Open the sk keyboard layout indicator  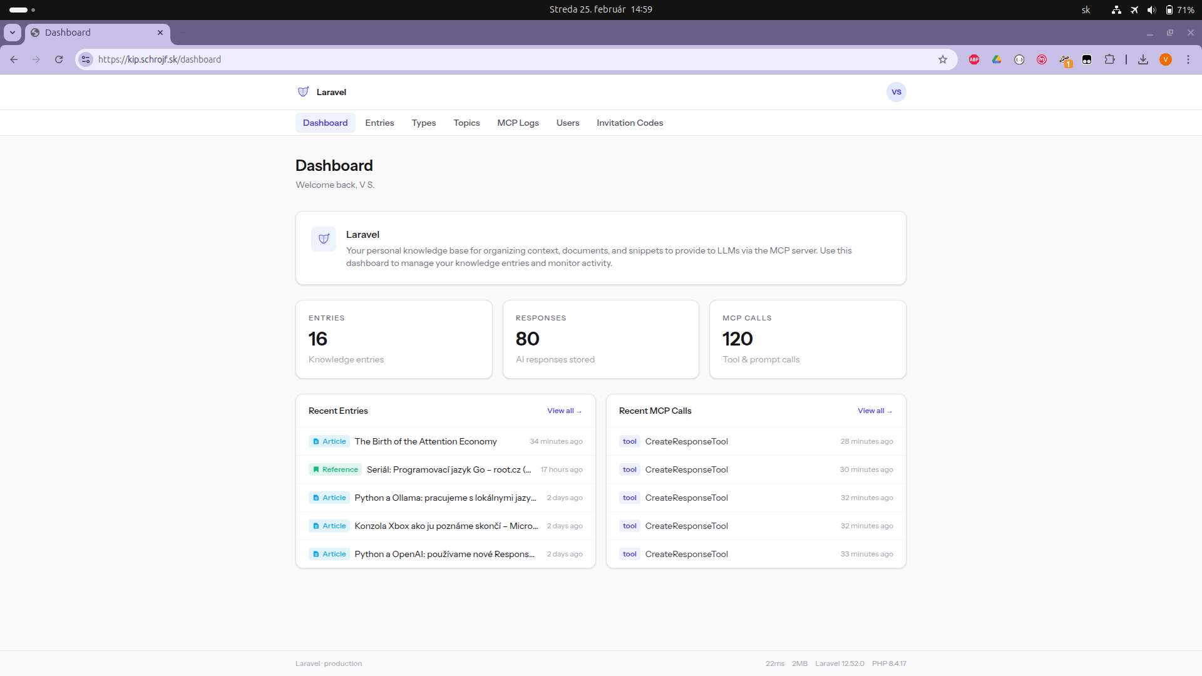(1086, 9)
